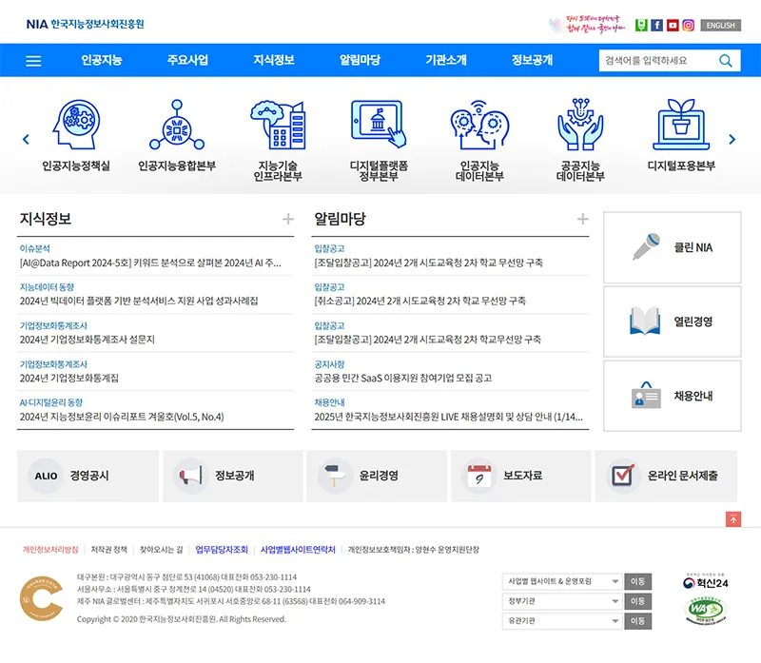This screenshot has height=663, width=761.
Task: Click the 온라인 문서제출 checkmark icon
Action: tap(623, 477)
